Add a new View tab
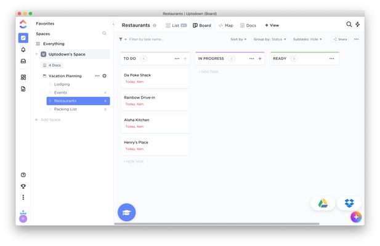 pyautogui.click(x=272, y=25)
